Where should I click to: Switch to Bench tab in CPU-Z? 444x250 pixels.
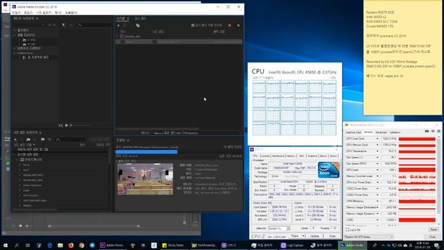[323, 156]
